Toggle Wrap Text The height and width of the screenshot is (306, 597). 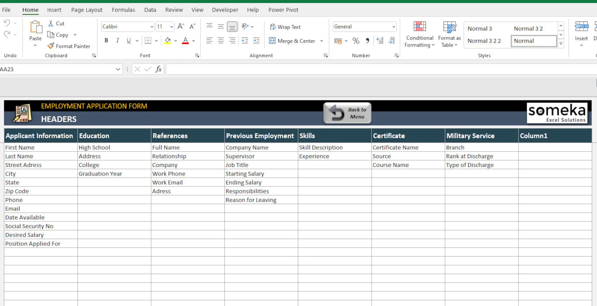pos(285,27)
